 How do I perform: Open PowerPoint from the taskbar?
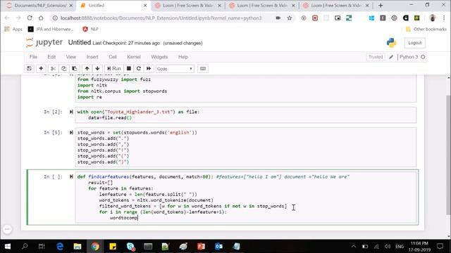coord(201,247)
